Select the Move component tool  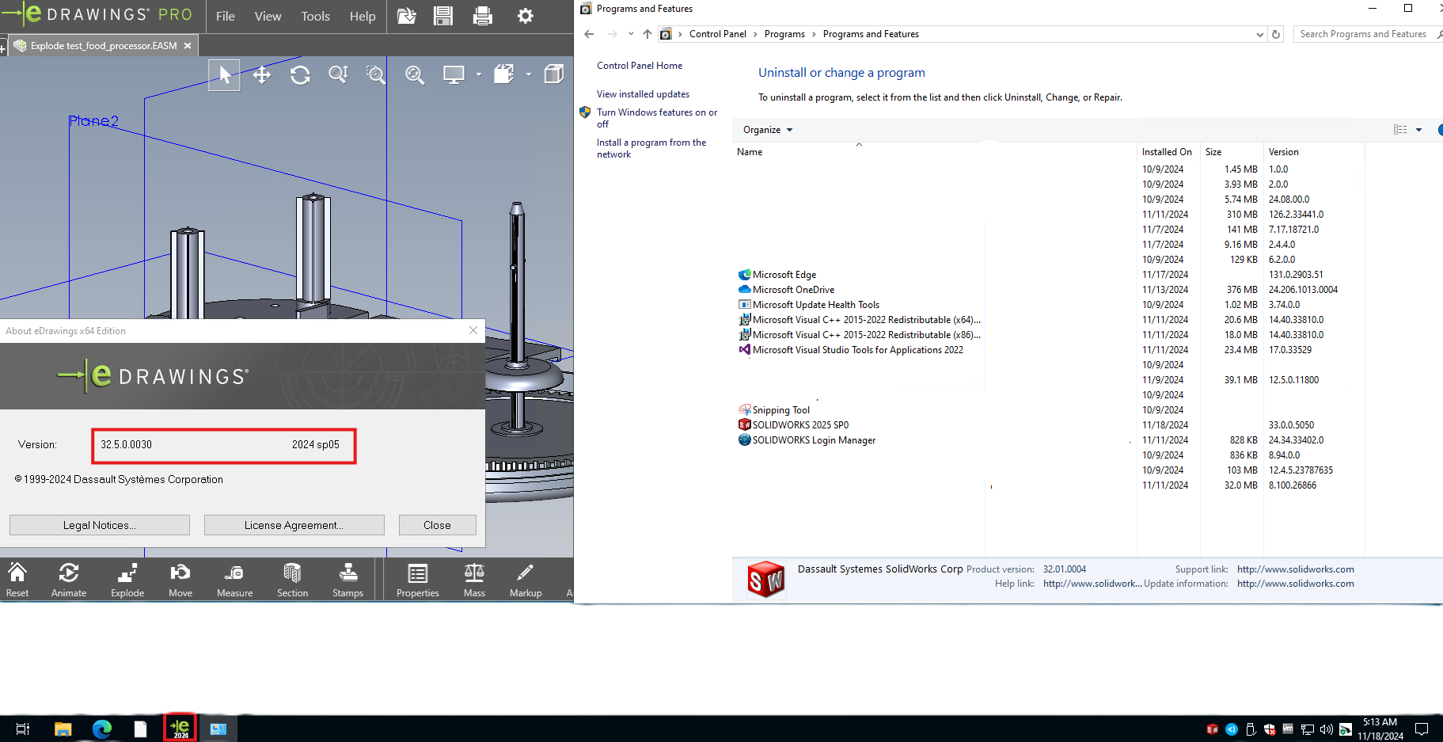point(180,579)
